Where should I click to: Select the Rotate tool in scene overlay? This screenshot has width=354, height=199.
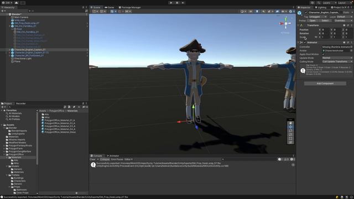click(290, 131)
